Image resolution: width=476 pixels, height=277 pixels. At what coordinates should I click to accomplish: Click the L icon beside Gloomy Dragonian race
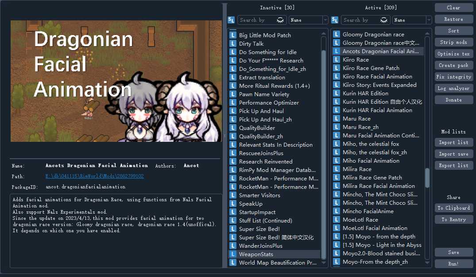pos(337,34)
